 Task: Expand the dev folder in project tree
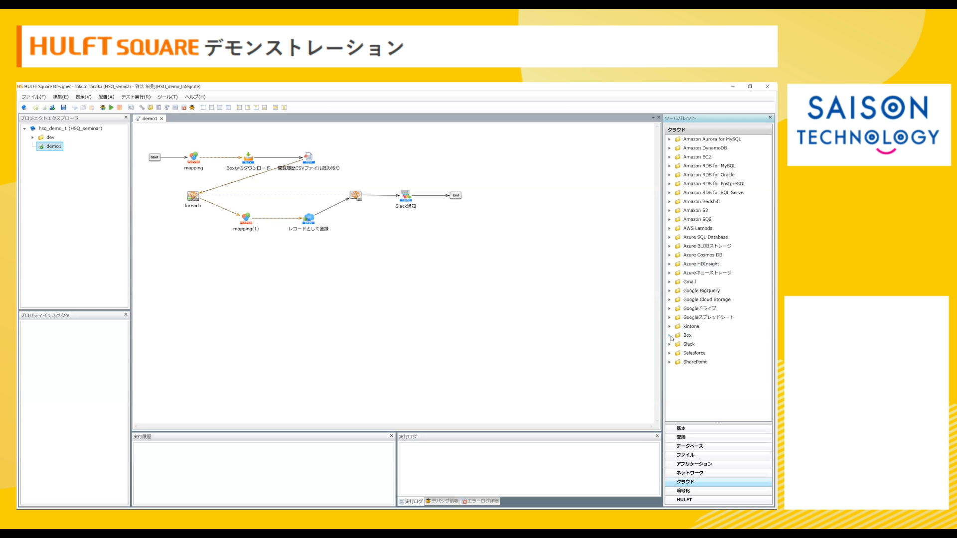click(x=33, y=137)
